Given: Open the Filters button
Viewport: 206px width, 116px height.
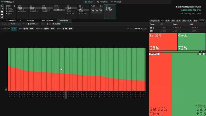Looking at the screenshot, I should point(57,24).
